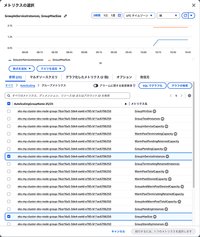Viewport: 200px width, 237px height.
Task: Check the WarmPoolTotalCapacity row checkbox
Action: point(9,171)
